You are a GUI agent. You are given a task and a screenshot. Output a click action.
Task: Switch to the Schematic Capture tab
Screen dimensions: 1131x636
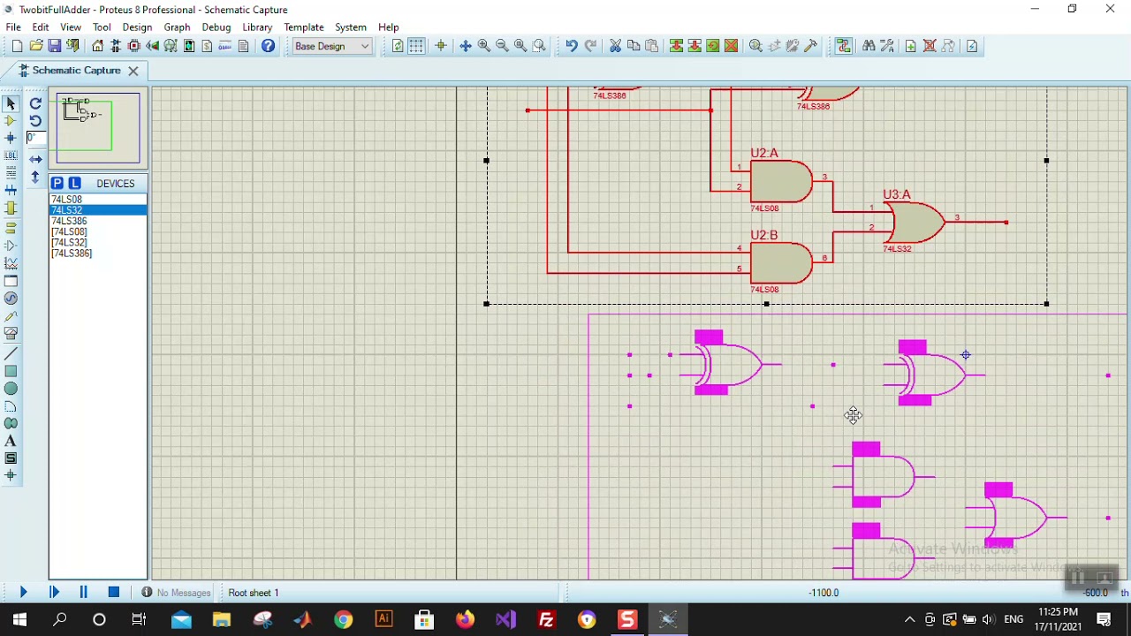pos(76,71)
